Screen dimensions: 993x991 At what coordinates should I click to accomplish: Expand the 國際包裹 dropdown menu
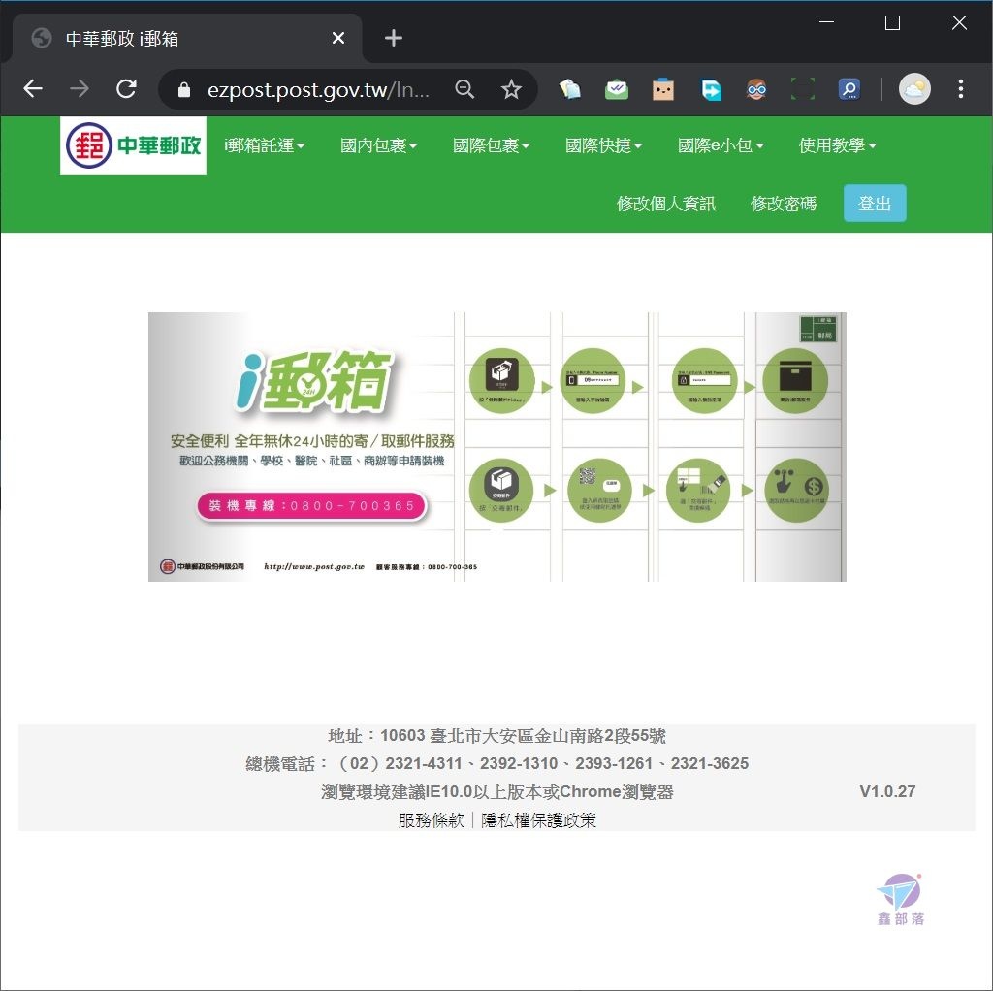tap(492, 145)
